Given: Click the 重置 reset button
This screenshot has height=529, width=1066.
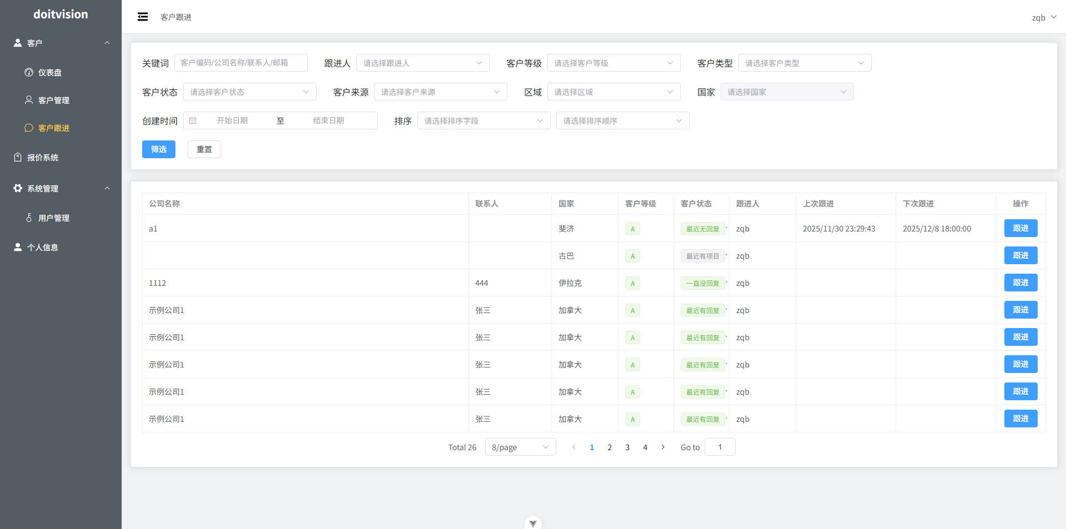Looking at the screenshot, I should pos(204,149).
